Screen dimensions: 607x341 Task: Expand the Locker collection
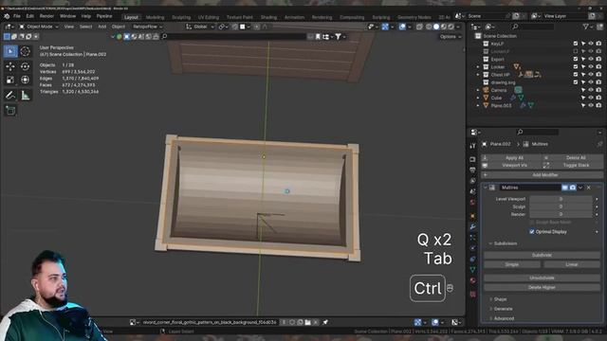[x=478, y=67]
